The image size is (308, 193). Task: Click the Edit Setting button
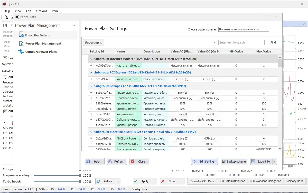point(204,162)
